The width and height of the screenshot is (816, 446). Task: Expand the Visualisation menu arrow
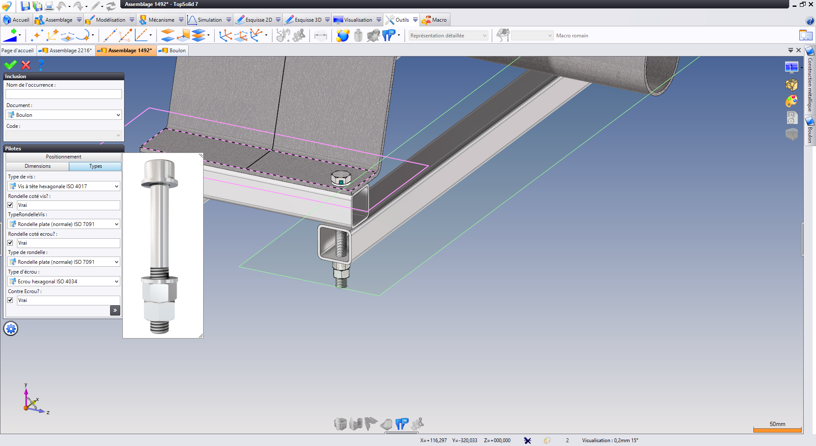379,20
